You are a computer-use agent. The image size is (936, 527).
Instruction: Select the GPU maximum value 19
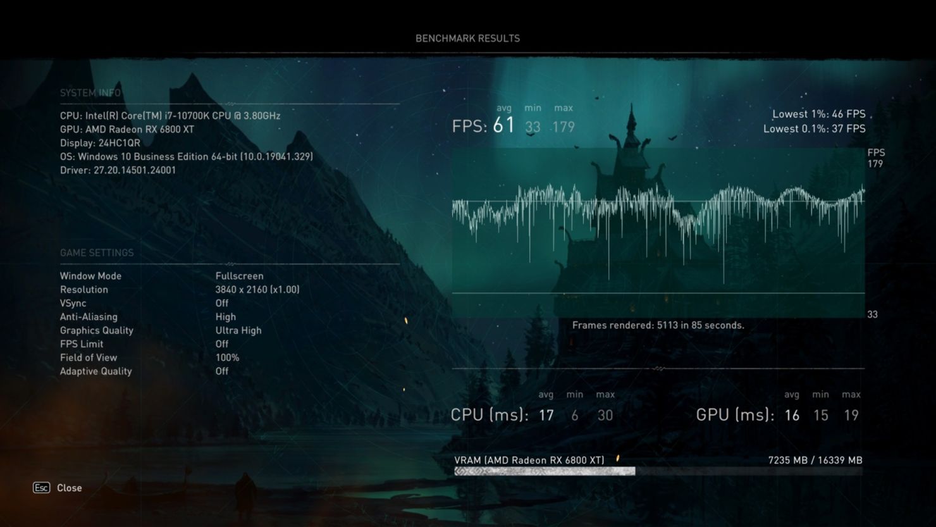coord(851,415)
